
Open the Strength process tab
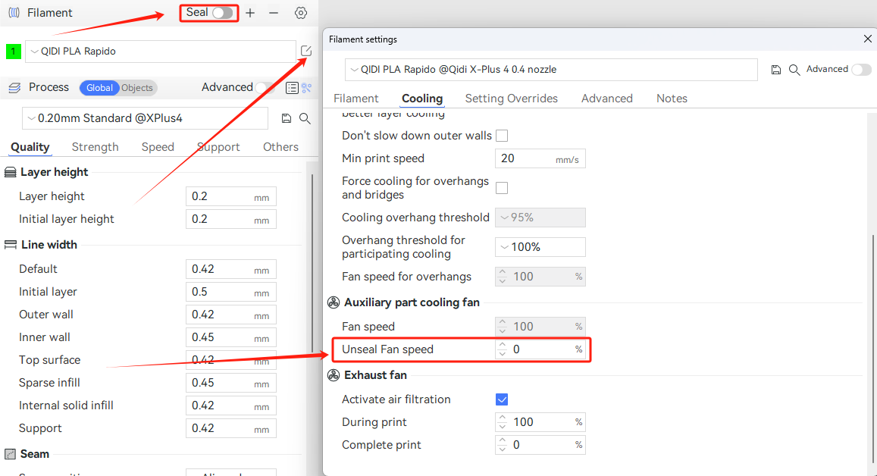point(95,147)
